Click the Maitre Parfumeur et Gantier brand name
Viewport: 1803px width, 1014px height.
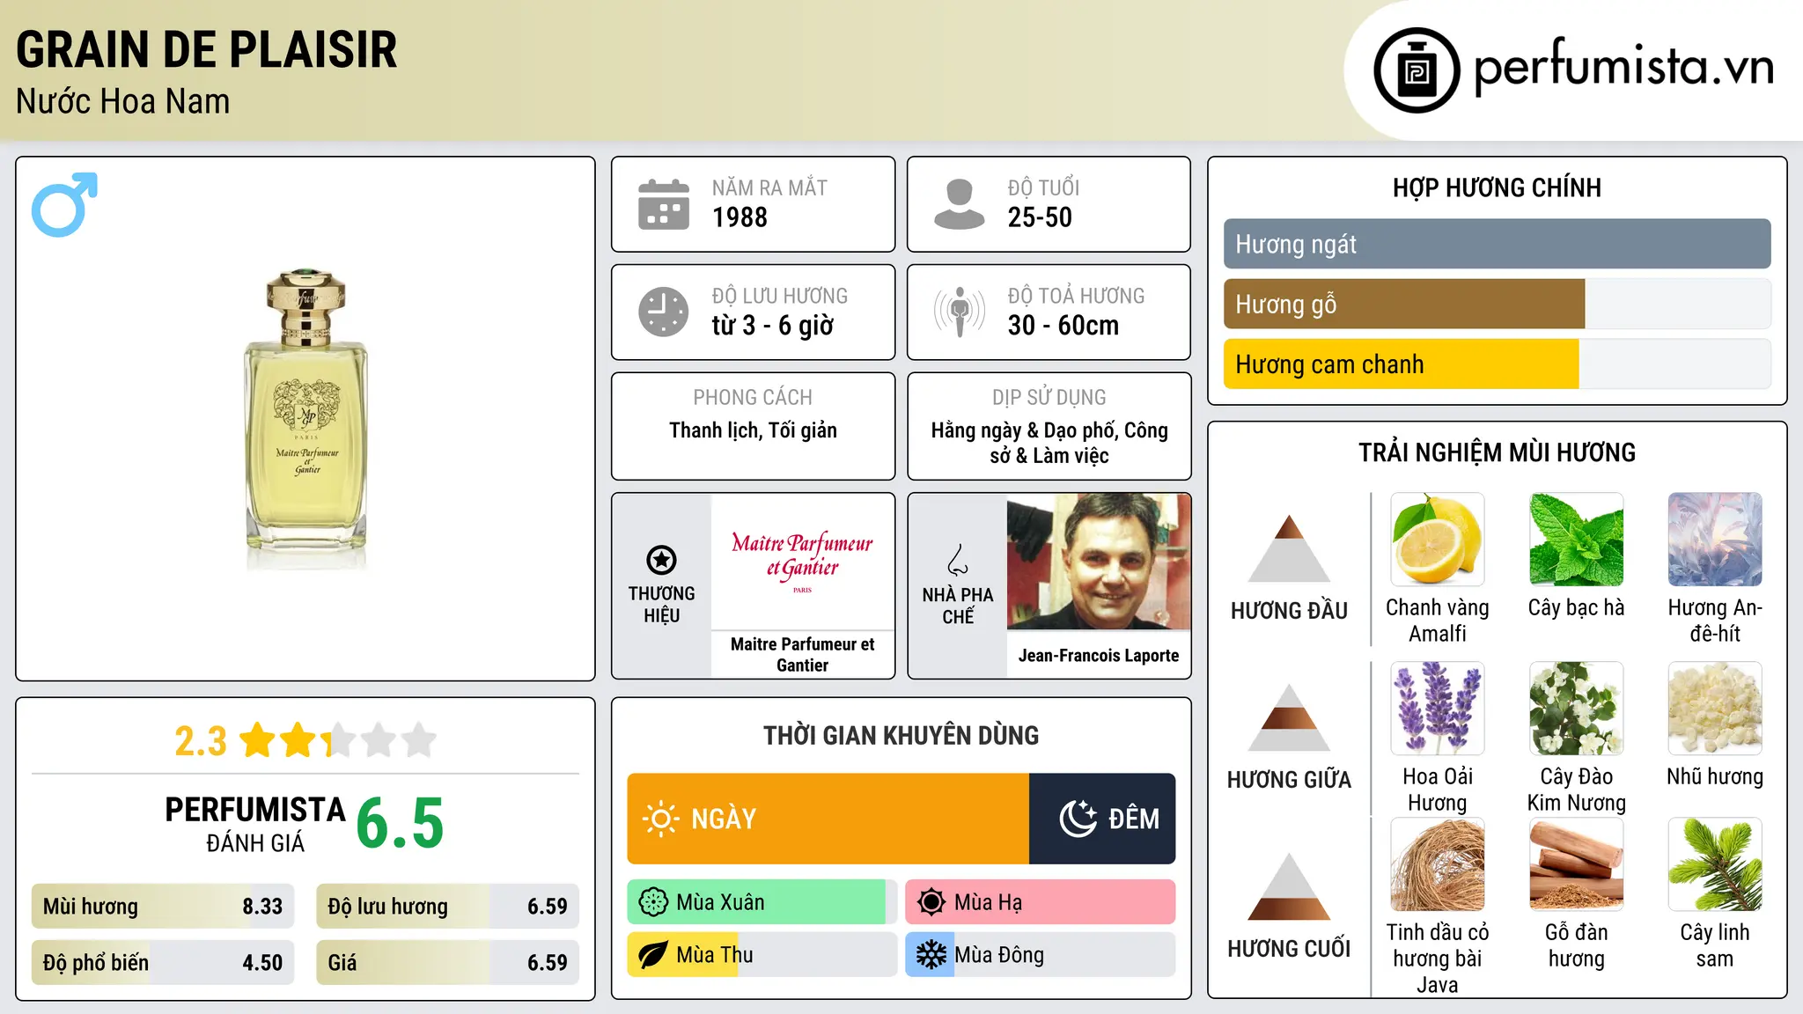click(x=802, y=655)
